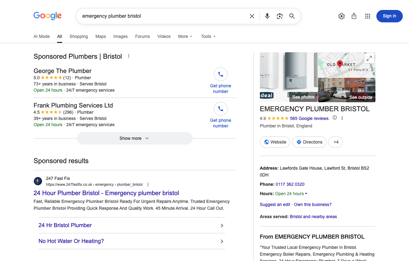Open more options beside Google reviews
The image size is (409, 261).
342,118
